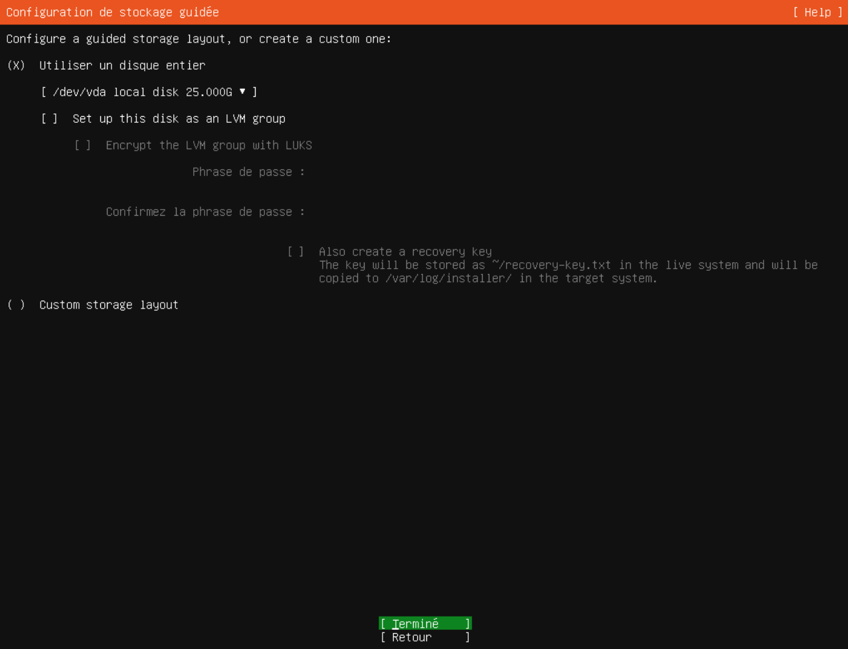Click the 'Configuration de stockage guidée' title

[112, 12]
